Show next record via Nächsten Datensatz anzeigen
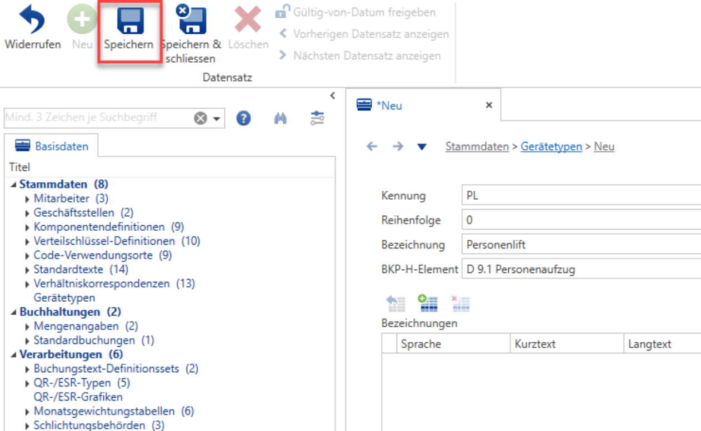701x431 pixels. tap(360, 55)
